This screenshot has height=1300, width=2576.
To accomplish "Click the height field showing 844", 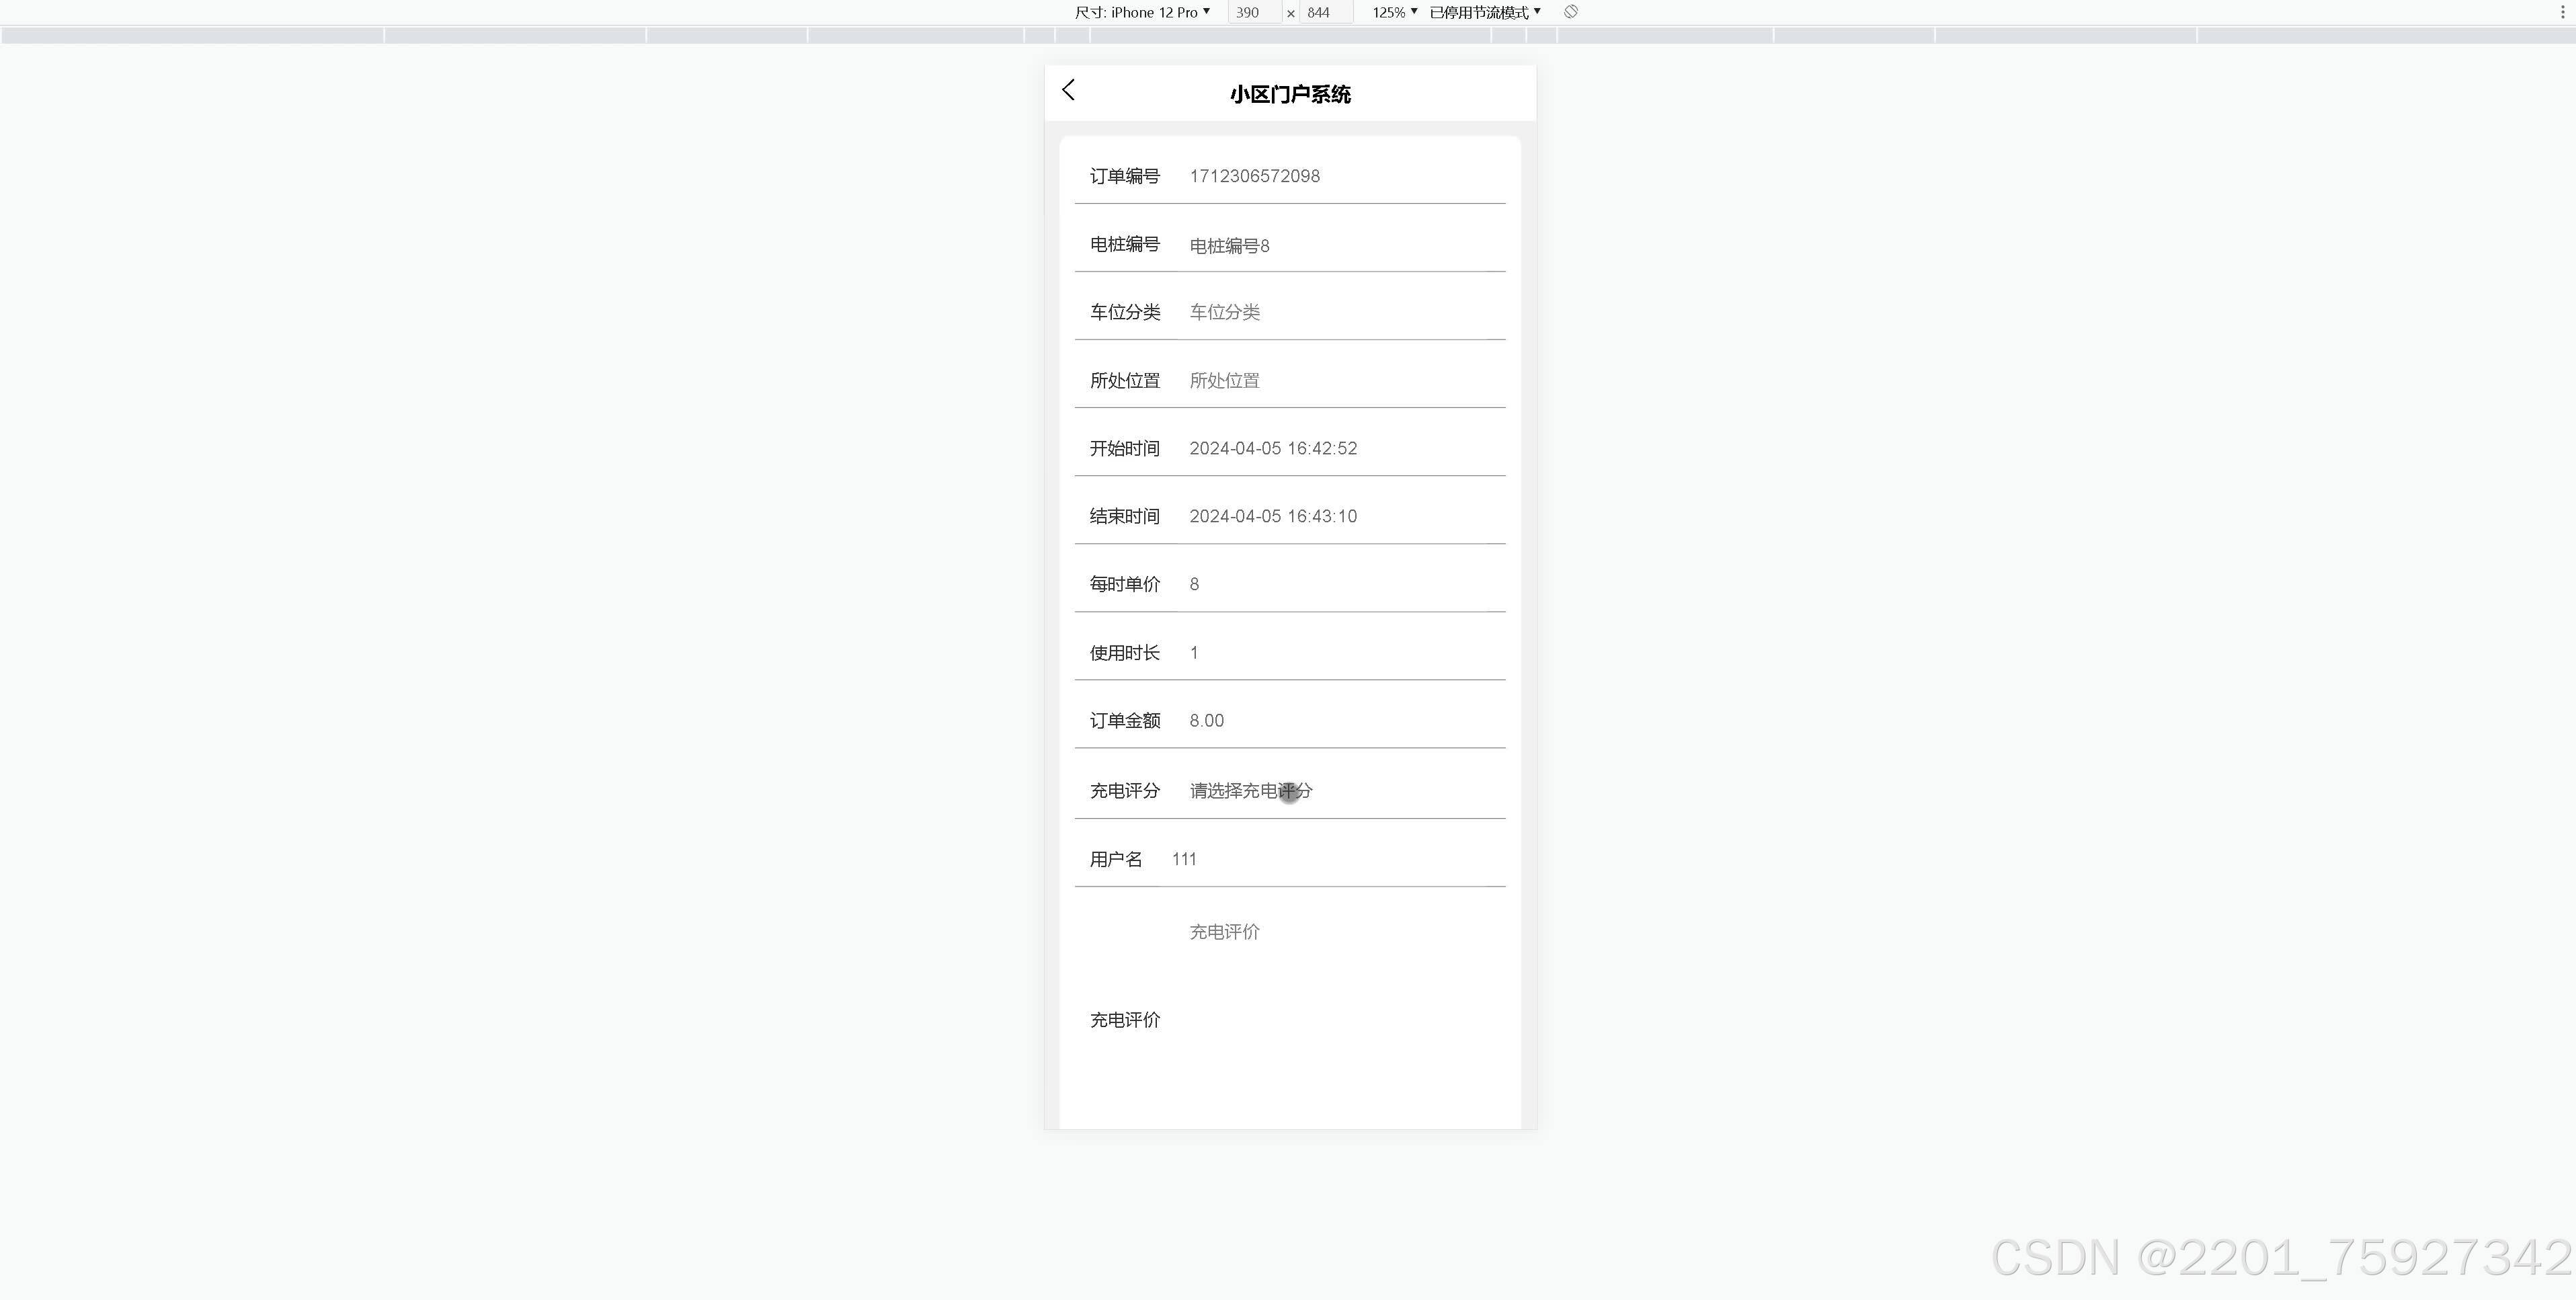I will click(1325, 12).
